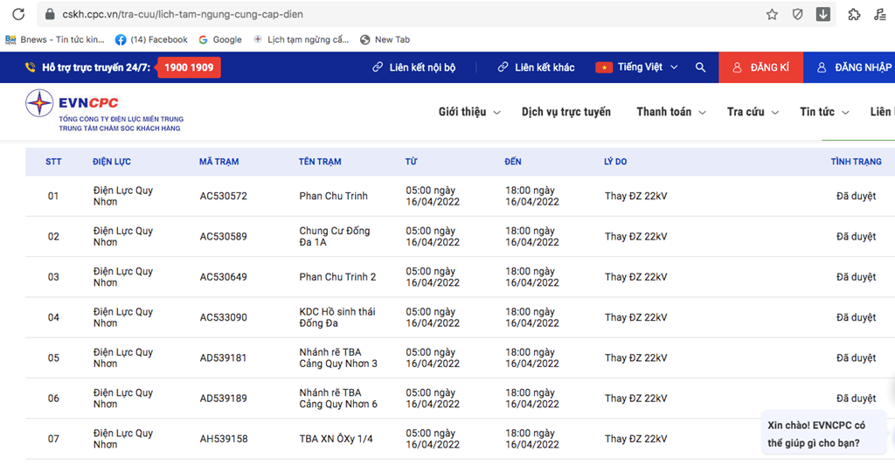895x465 pixels.
Task: Open the extensions puzzle icon
Action: [854, 14]
